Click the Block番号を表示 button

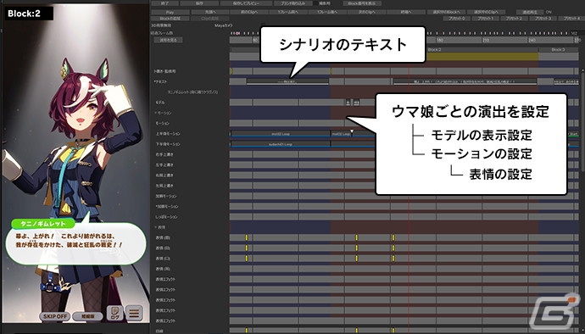coord(361,3)
